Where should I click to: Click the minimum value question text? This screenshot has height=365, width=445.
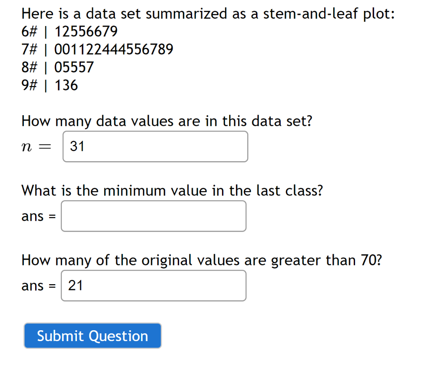click(x=172, y=190)
